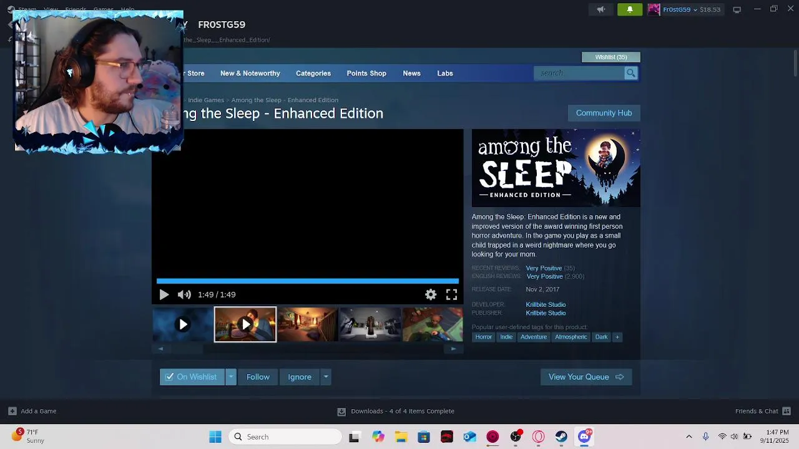This screenshot has width=799, height=449.
Task: Open Killbite Studio publisher link
Action: point(546,313)
